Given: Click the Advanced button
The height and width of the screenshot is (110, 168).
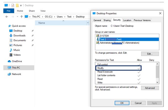Looking at the screenshot, I should tap(150, 88).
